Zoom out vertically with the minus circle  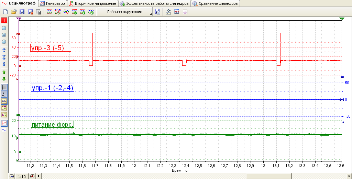click(4, 28)
